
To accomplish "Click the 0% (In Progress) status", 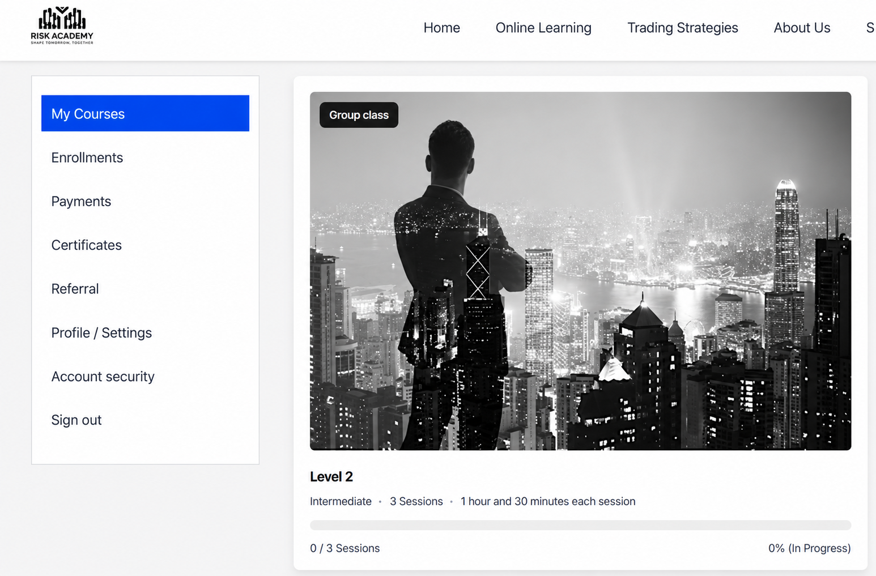I will point(809,548).
